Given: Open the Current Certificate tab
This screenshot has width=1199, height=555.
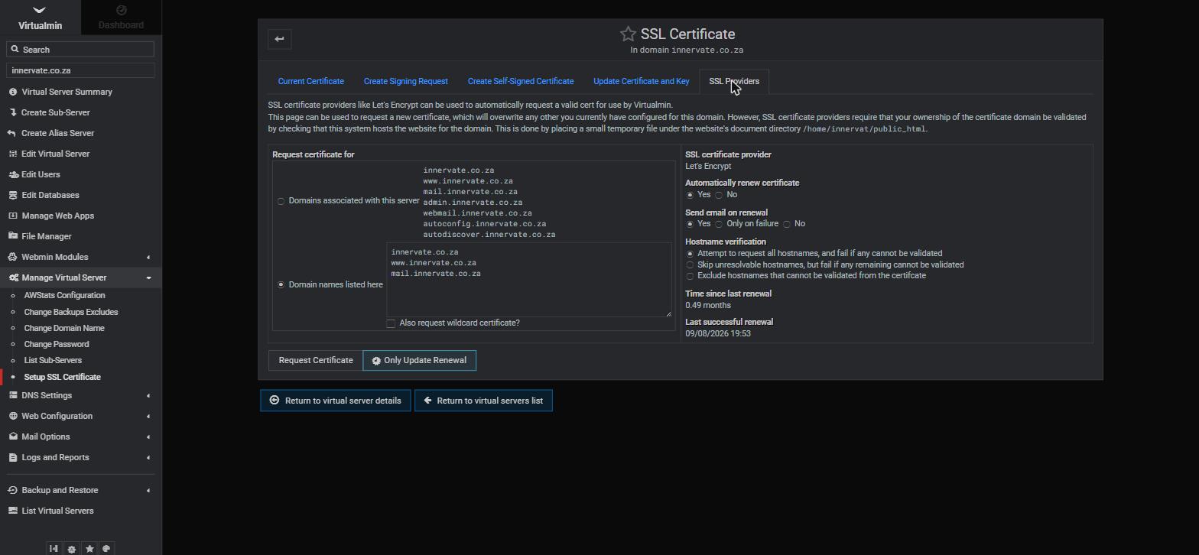Looking at the screenshot, I should (310, 81).
